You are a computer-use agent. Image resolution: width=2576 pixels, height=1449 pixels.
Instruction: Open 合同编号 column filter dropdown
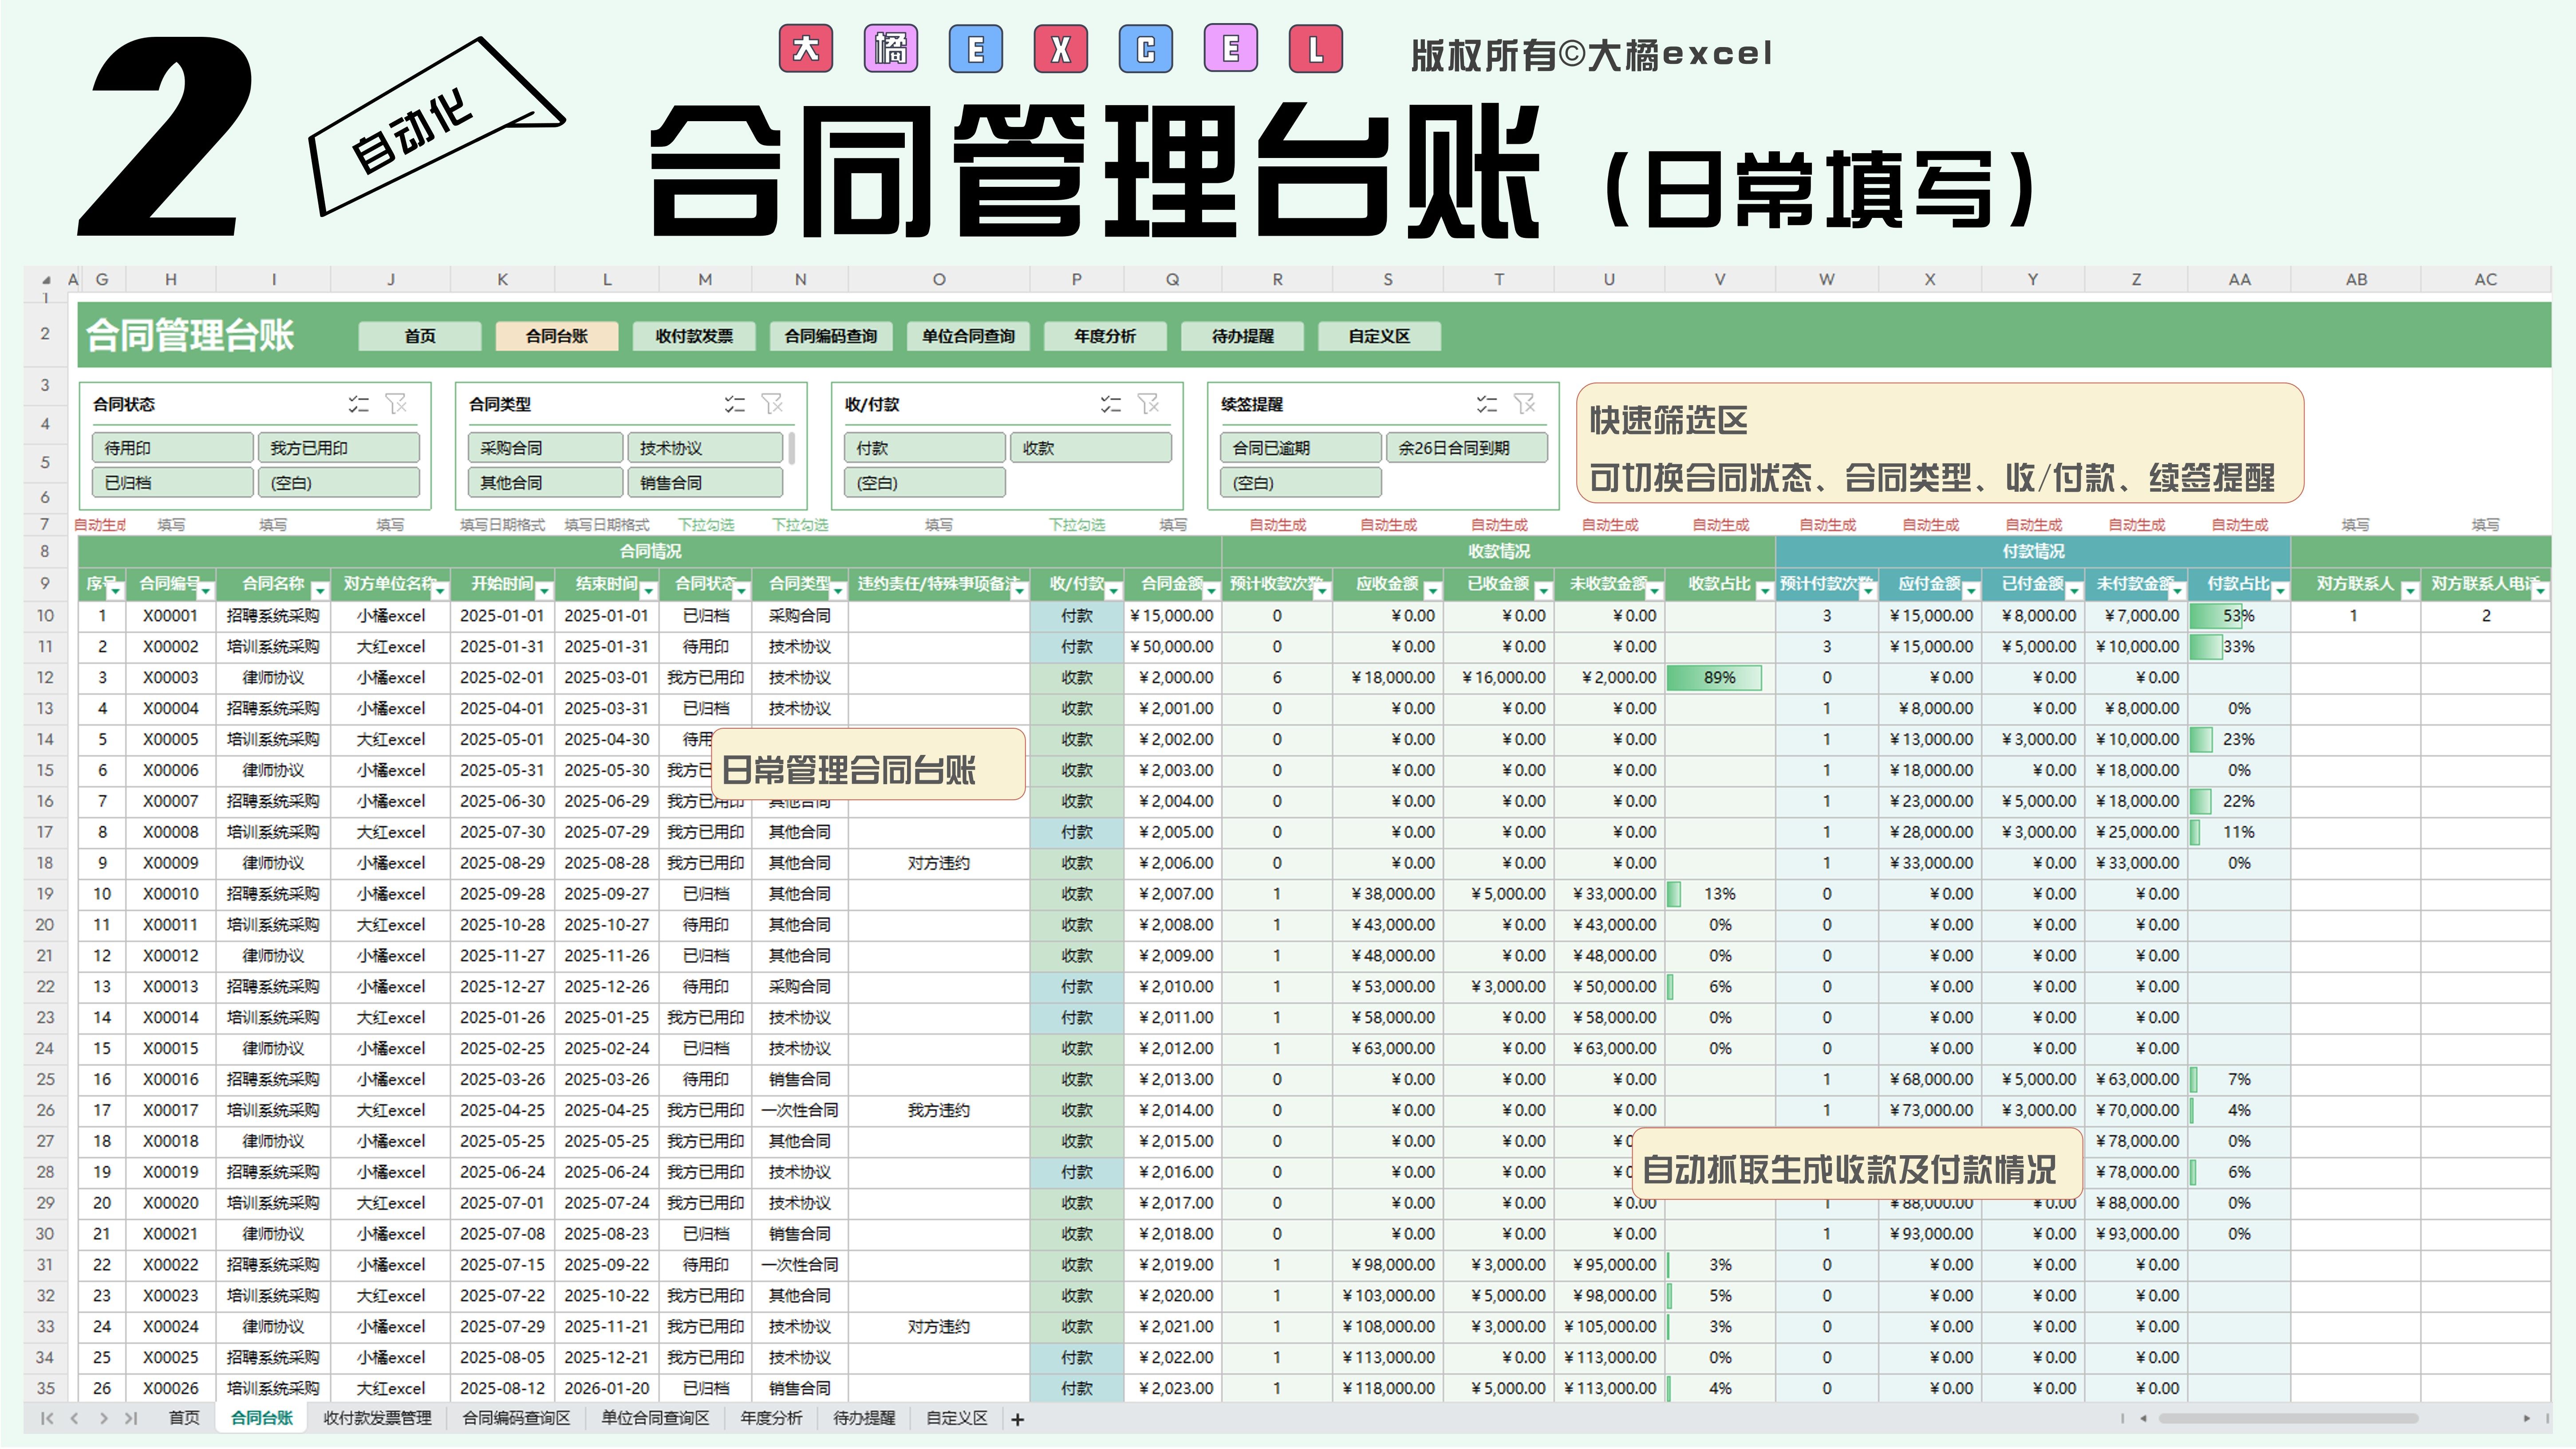(x=206, y=591)
